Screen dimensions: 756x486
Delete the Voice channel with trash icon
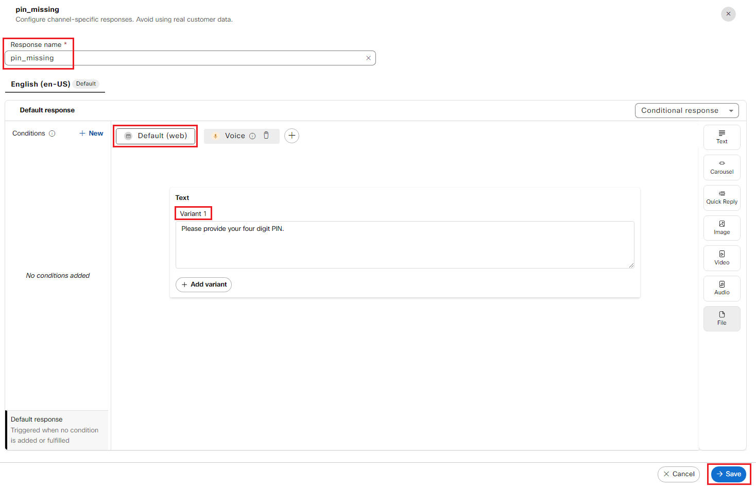click(x=266, y=136)
